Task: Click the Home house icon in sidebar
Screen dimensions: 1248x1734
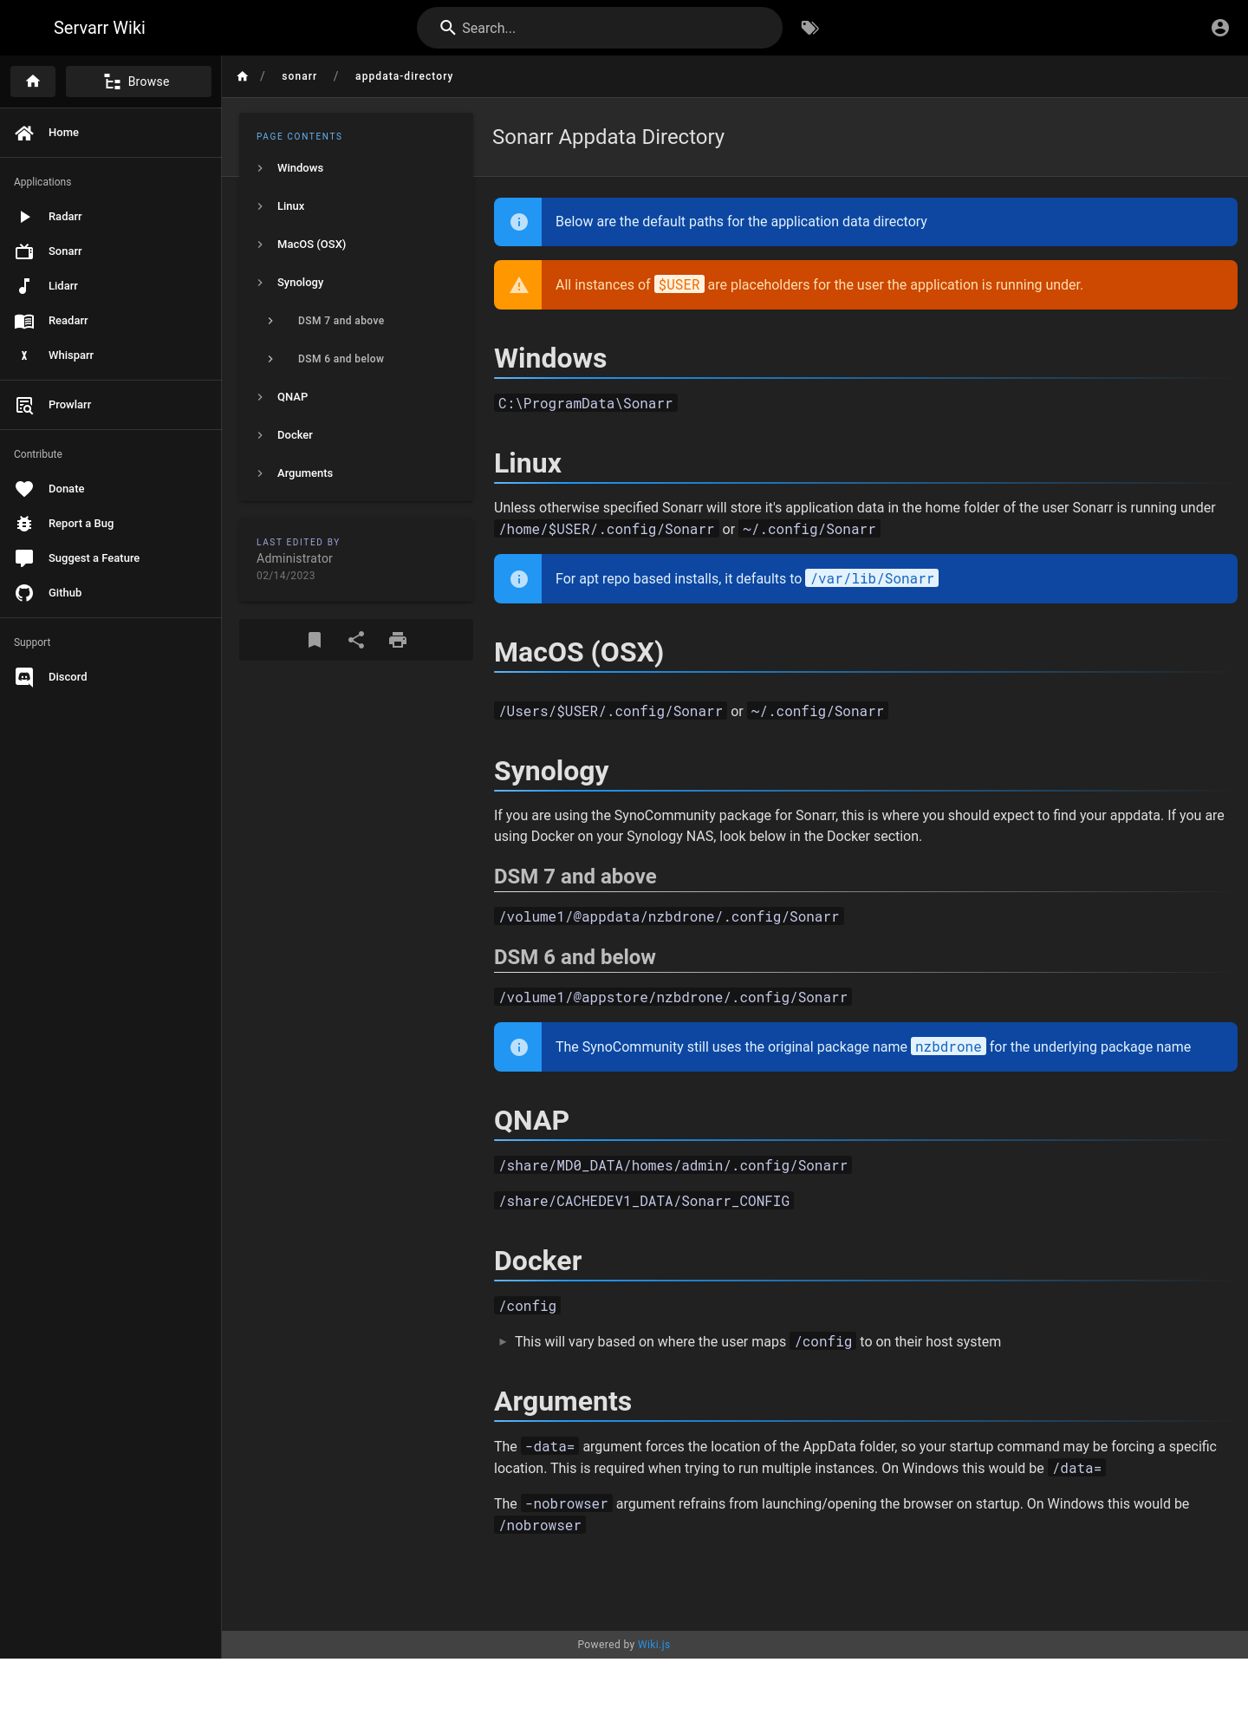Action: [24, 133]
